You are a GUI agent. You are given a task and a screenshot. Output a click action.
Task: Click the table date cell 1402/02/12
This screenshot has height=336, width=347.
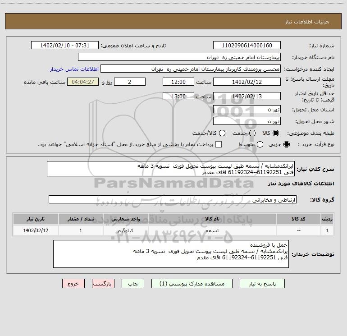[36, 230]
